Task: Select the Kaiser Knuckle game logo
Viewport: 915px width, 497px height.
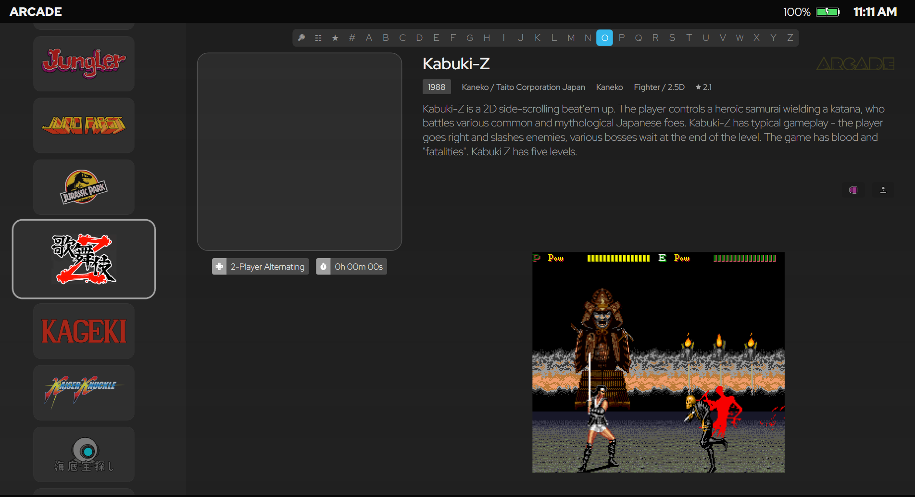Action: coord(84,393)
